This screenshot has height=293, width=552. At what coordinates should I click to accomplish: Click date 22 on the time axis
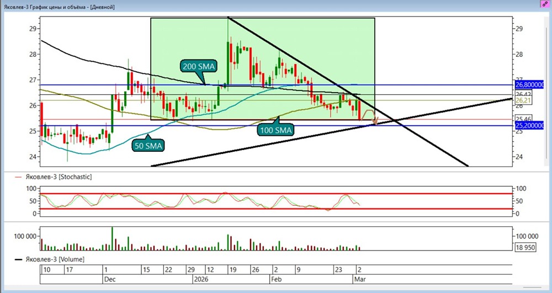click(x=168, y=270)
